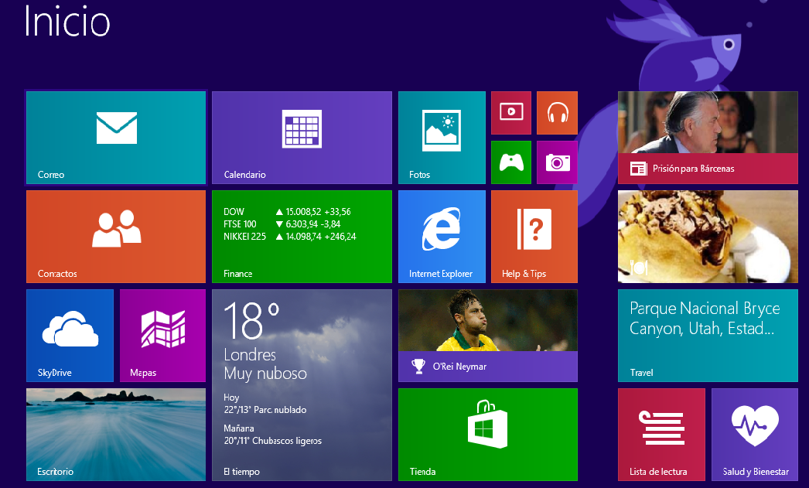The width and height of the screenshot is (809, 488).
Task: Open the SkyDrive cloud tile
Action: pyautogui.click(x=70, y=336)
